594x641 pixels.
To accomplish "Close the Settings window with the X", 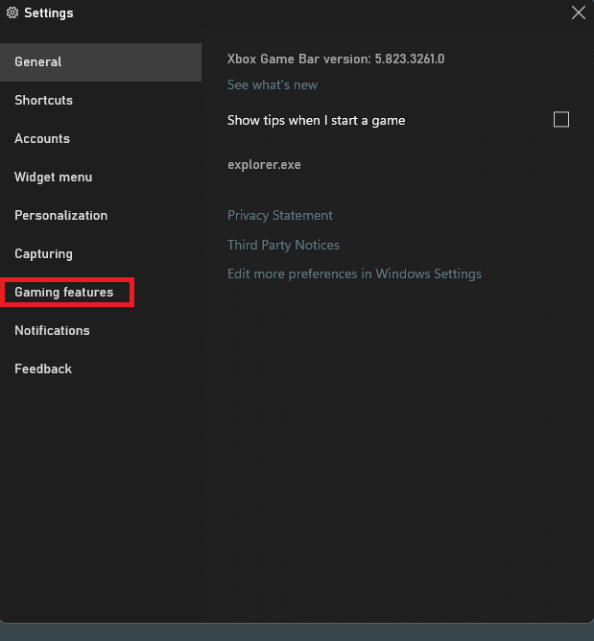I will pyautogui.click(x=578, y=12).
